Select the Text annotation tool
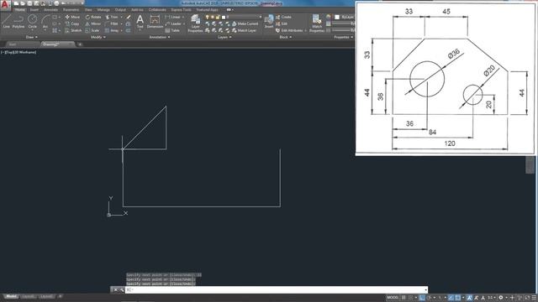This screenshot has height=302, width=538. click(x=140, y=21)
